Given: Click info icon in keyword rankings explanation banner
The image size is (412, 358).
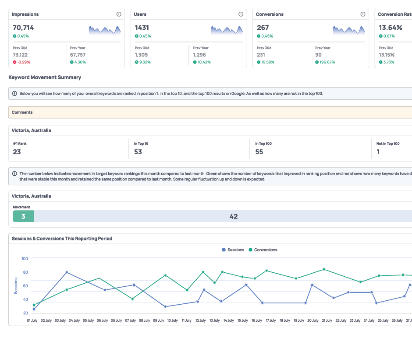Looking at the screenshot, I should pyautogui.click(x=14, y=94).
